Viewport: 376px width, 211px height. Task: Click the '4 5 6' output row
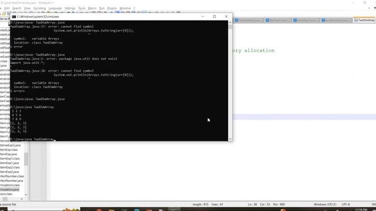pyautogui.click(x=16, y=115)
